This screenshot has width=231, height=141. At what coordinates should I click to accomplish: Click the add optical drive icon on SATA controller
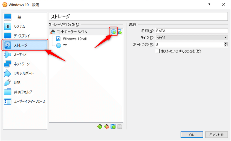pos(113,32)
